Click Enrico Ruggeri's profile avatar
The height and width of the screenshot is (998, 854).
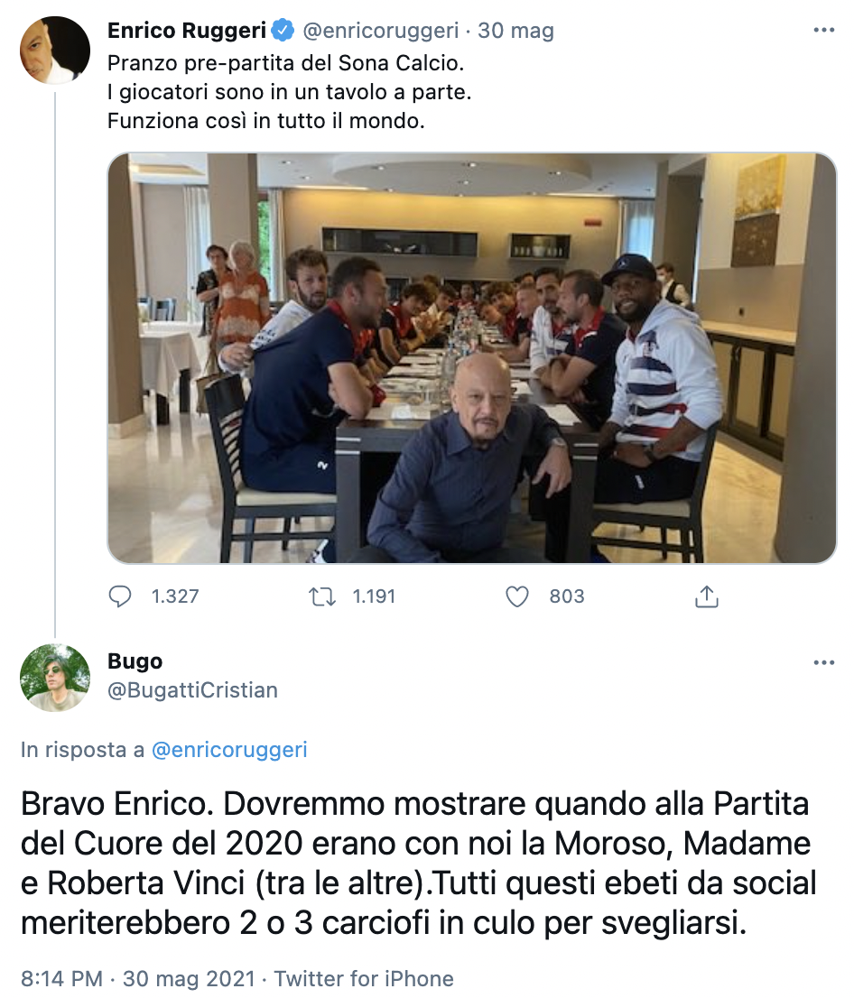coord(55,51)
